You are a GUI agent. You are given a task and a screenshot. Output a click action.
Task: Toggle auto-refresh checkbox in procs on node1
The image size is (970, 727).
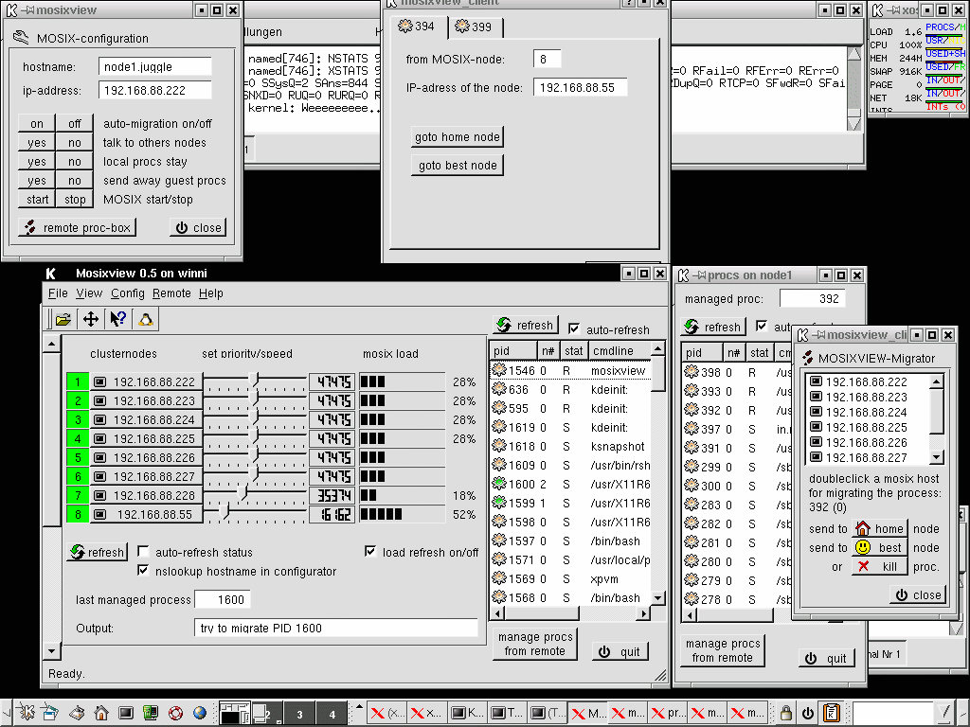pos(762,326)
